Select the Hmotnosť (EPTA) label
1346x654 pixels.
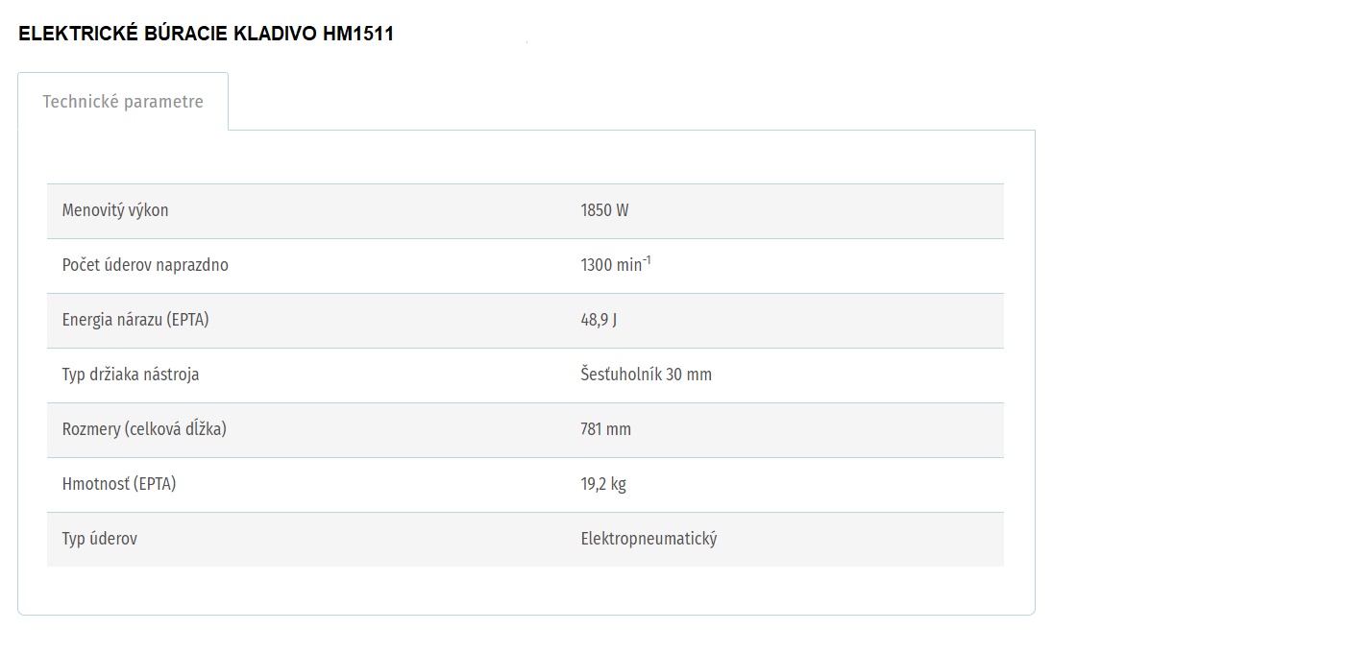point(119,484)
